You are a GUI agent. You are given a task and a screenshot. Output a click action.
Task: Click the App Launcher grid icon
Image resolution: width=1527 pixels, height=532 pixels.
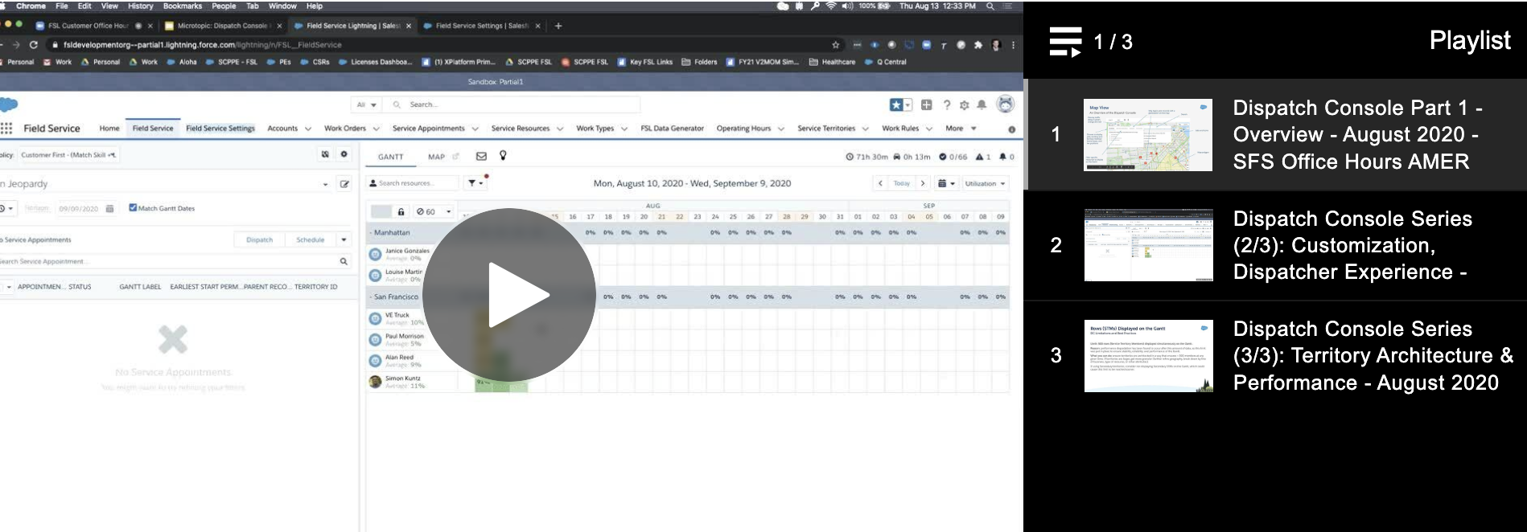7,129
